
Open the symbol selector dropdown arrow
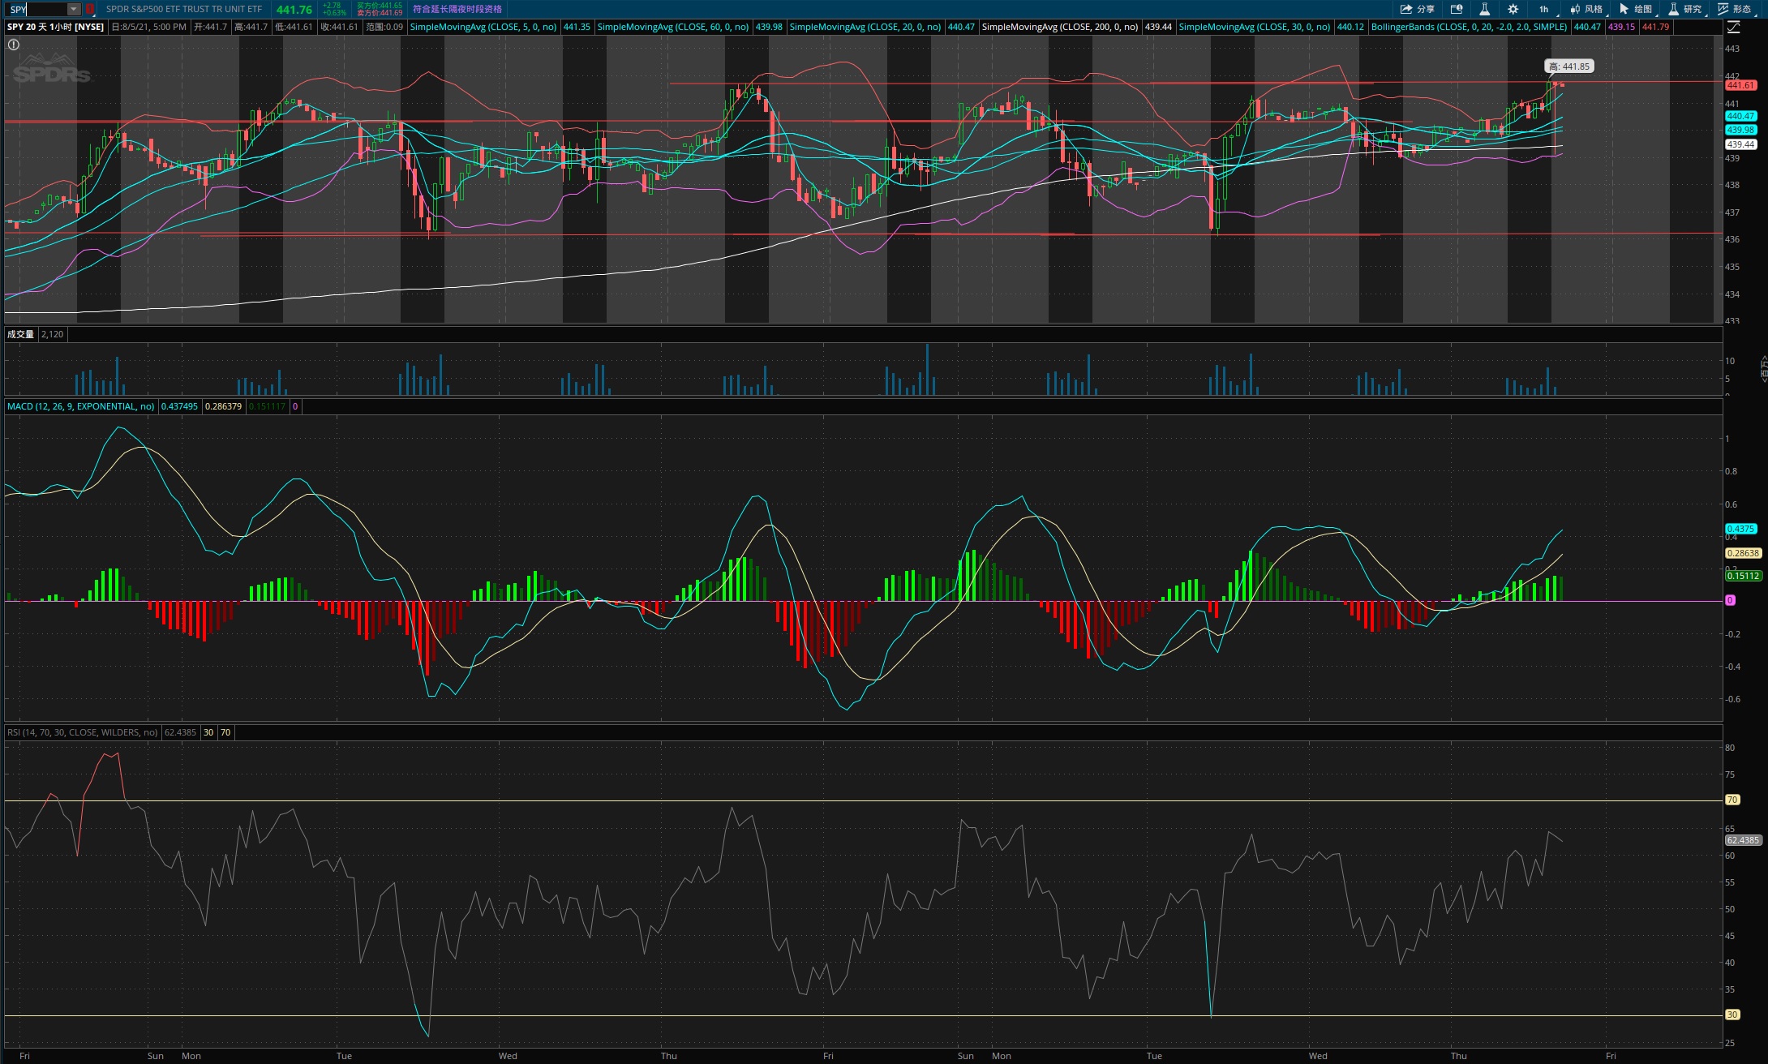[74, 9]
